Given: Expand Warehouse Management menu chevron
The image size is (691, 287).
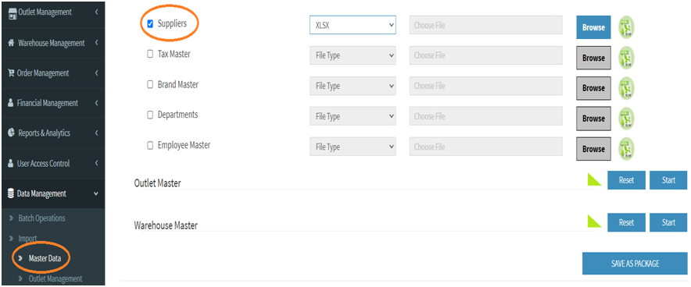Looking at the screenshot, I should [x=96, y=43].
